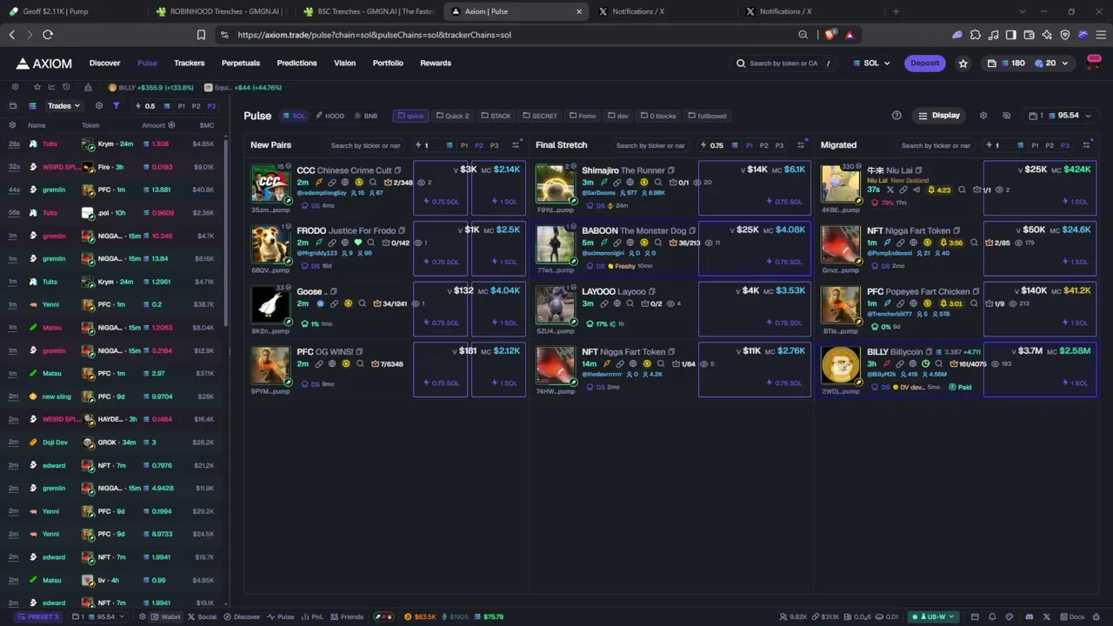Copy CCC Chinese Crime Cult contract address icon

(397, 170)
